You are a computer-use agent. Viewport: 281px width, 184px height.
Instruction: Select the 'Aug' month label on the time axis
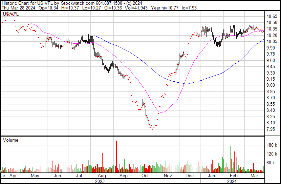point(101,176)
